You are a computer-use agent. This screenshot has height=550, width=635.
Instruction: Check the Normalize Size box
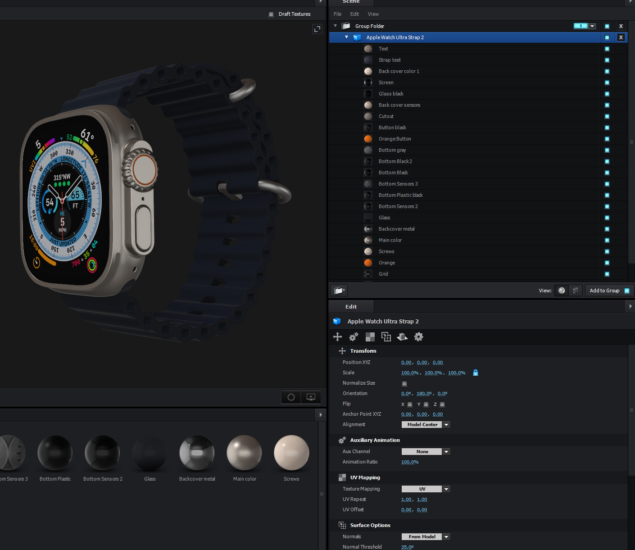[404, 383]
